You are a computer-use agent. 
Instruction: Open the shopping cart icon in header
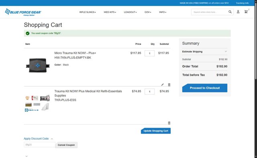246,12
